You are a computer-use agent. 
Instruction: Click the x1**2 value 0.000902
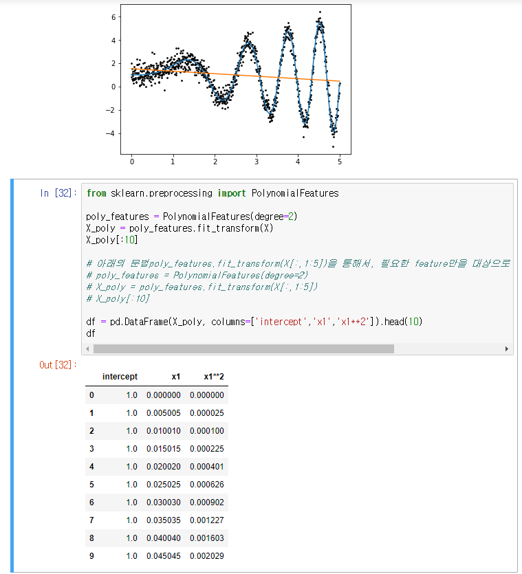click(x=207, y=503)
